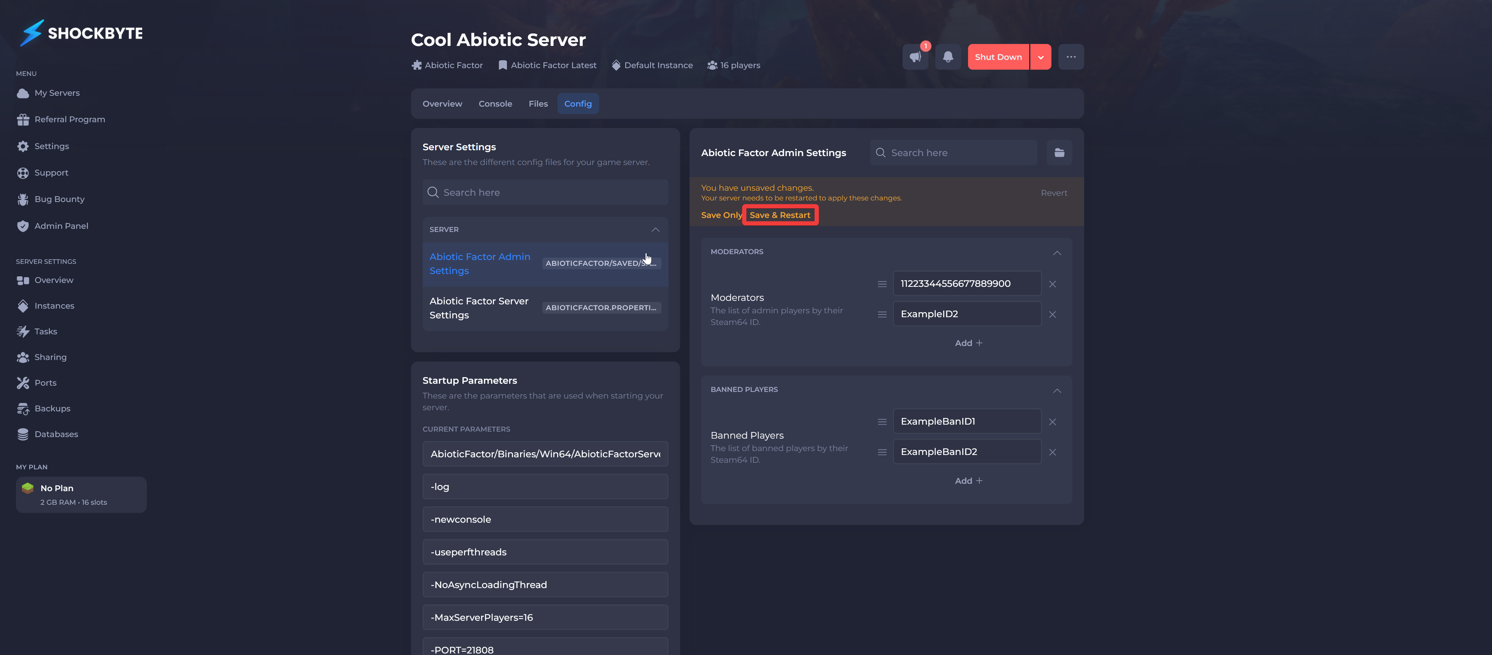Remove moderator ExampleID2
The height and width of the screenshot is (655, 1492).
tap(1052, 314)
